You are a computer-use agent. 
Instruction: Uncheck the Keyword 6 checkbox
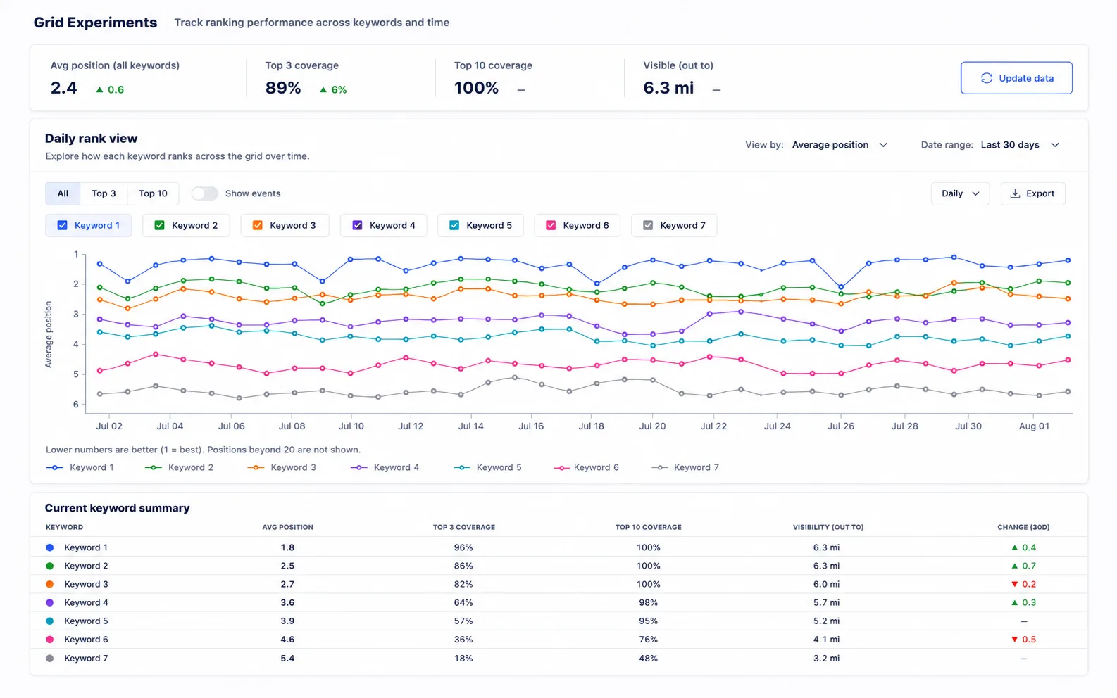click(x=551, y=225)
